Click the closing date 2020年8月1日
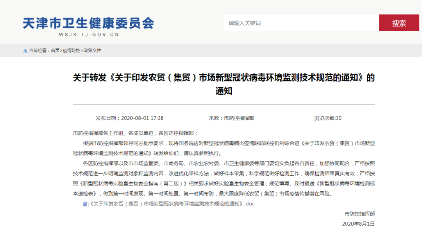Viewport: 422px width, 232px height. 358,224
